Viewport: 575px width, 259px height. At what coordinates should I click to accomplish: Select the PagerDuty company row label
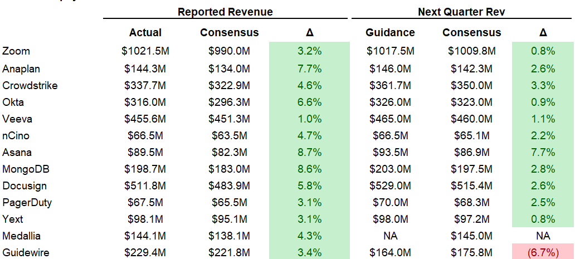[27, 202]
